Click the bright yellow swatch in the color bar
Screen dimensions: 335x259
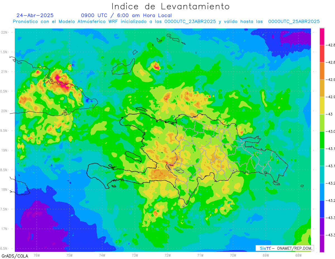322,105
